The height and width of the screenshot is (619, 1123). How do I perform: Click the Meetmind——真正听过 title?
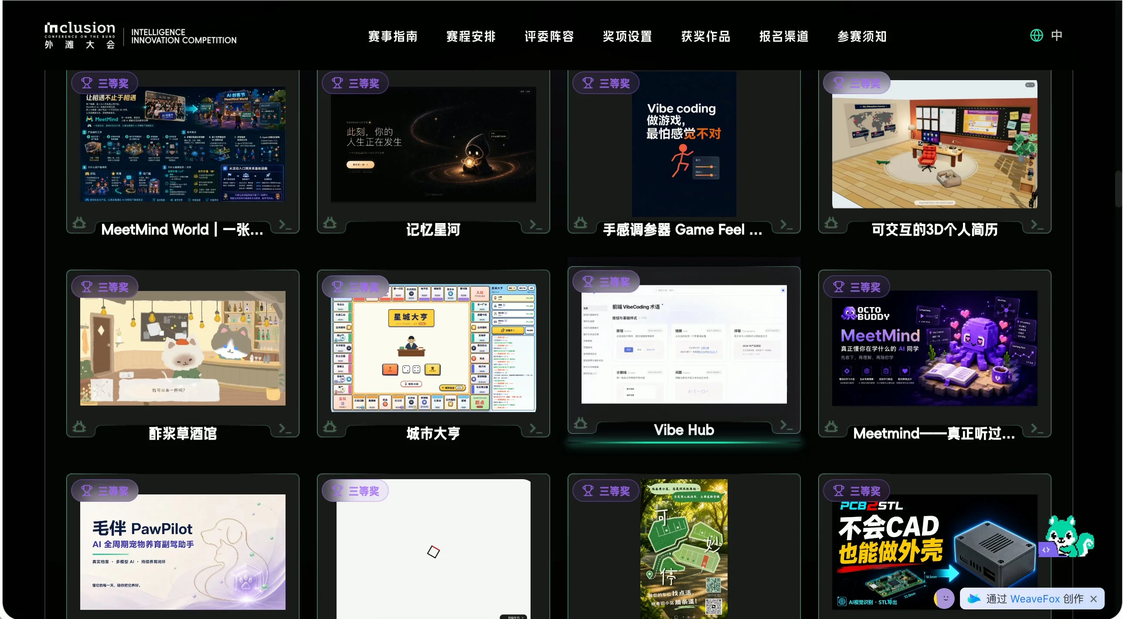tap(934, 433)
